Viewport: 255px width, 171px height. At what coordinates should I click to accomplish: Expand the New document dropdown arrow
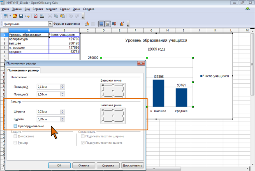coord(10,16)
